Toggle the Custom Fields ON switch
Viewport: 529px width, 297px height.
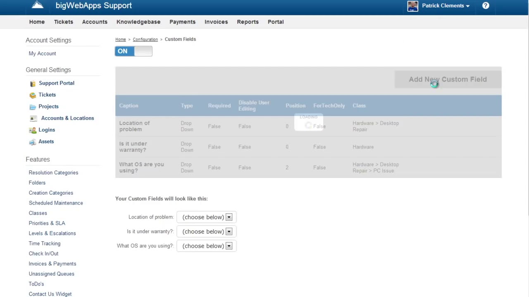(133, 51)
